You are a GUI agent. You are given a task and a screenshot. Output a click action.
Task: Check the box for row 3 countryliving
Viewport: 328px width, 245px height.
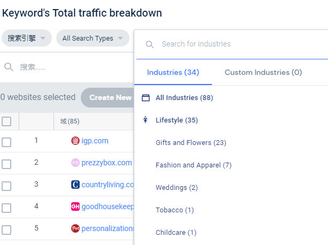pos(6,186)
